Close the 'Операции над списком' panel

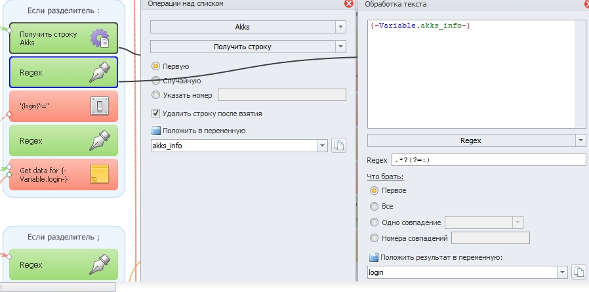coord(349,4)
